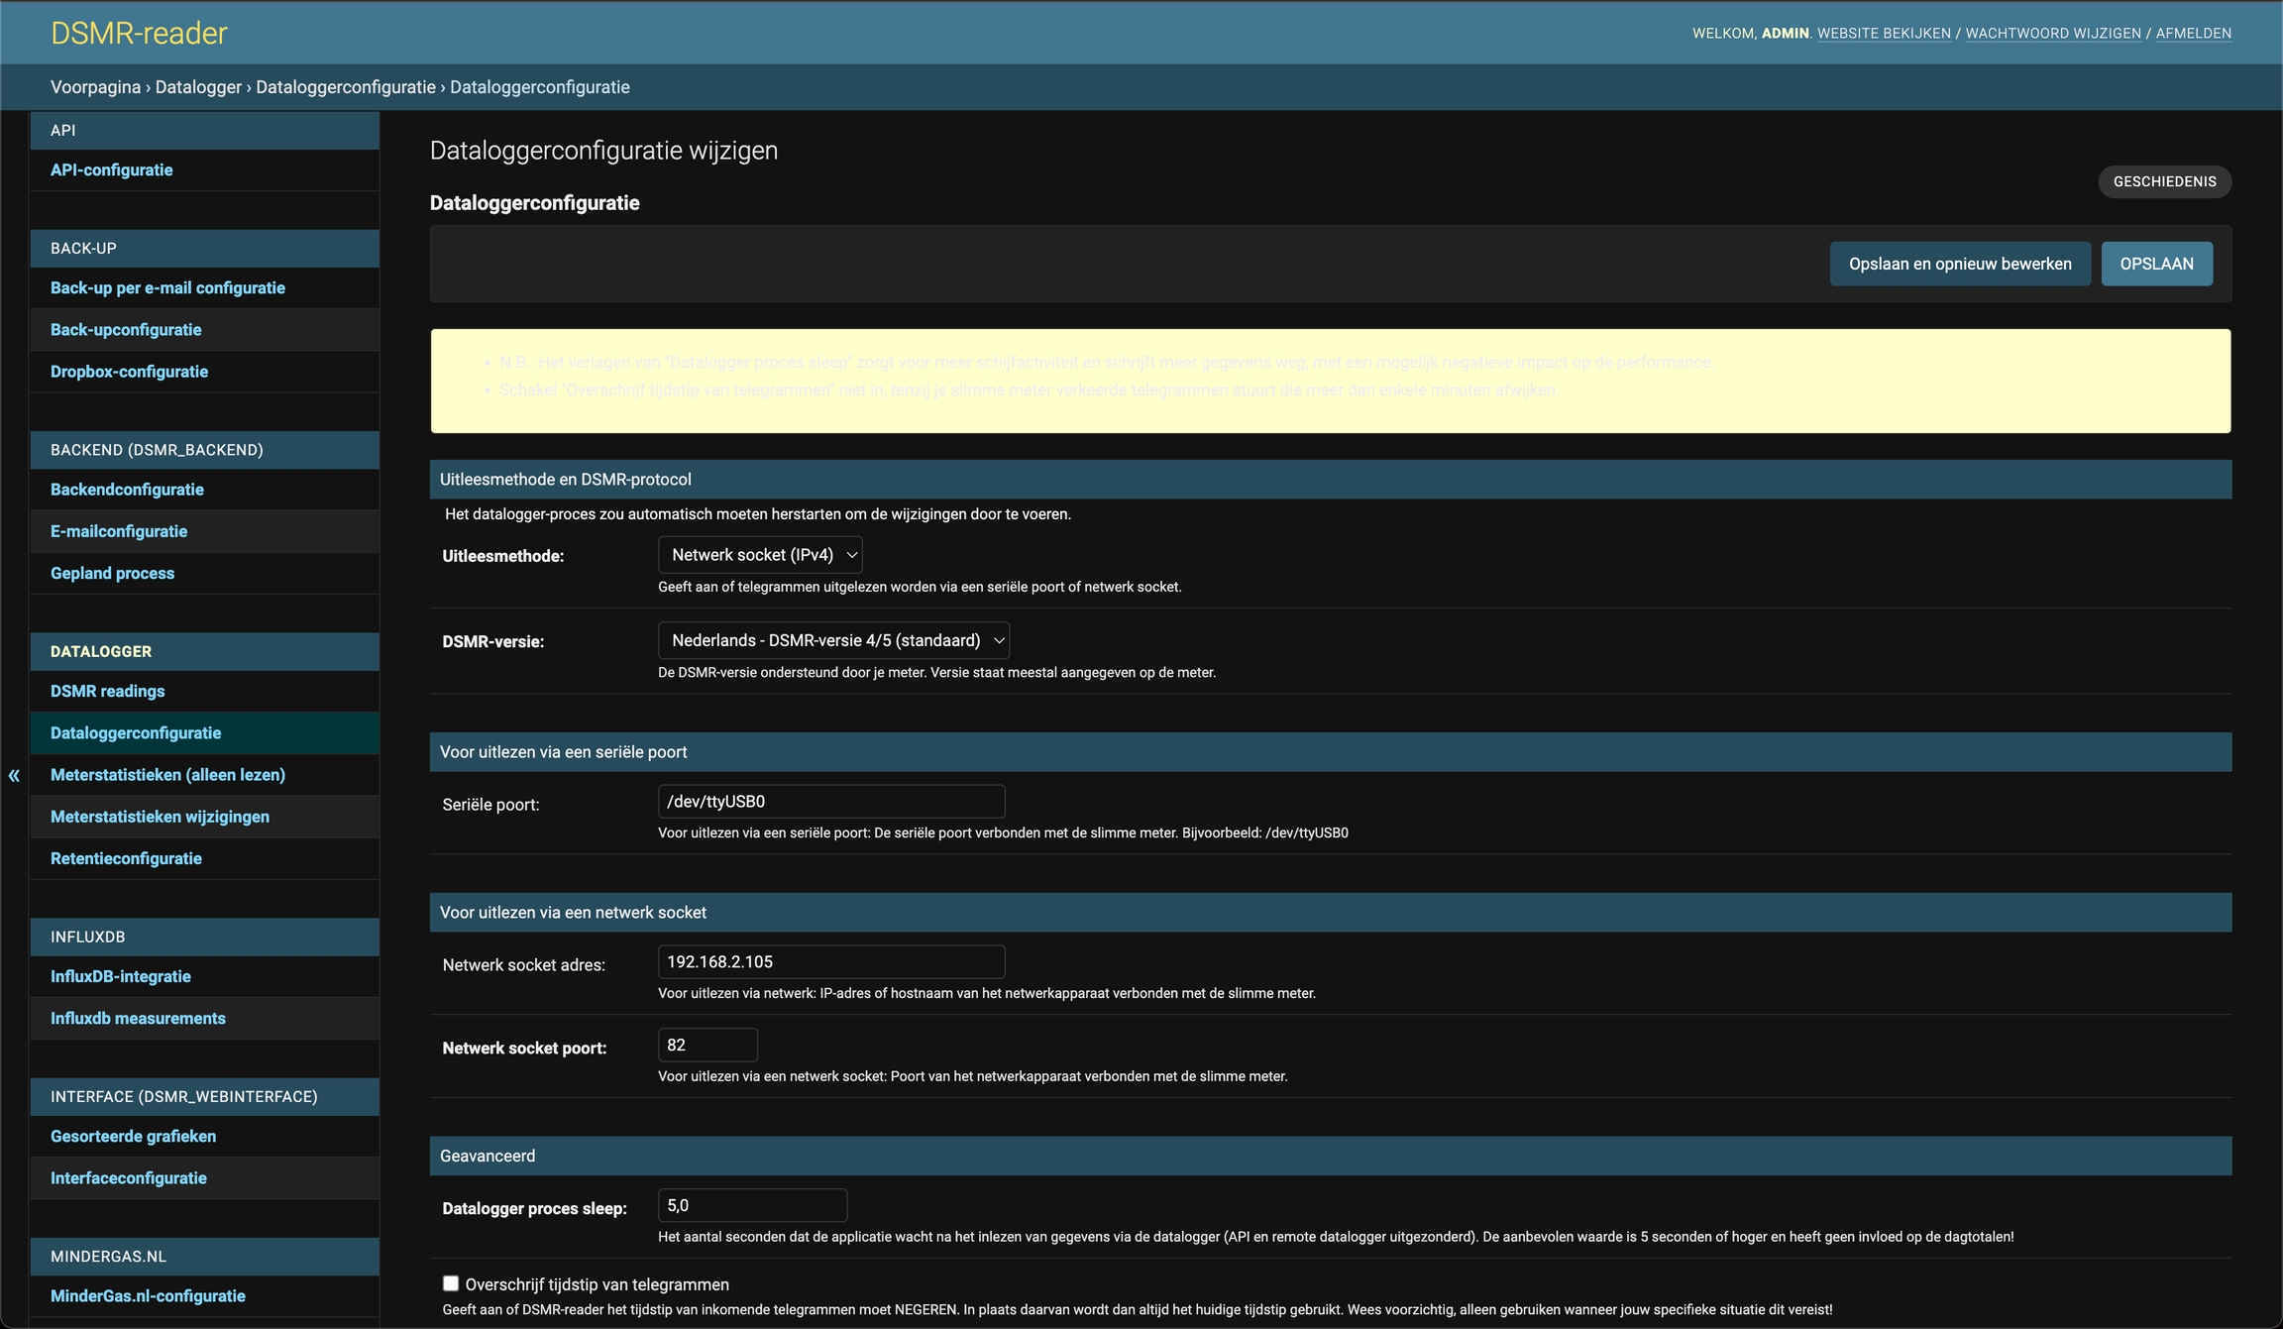
Task: Open API-configuratie in the sidebar
Action: (111, 169)
